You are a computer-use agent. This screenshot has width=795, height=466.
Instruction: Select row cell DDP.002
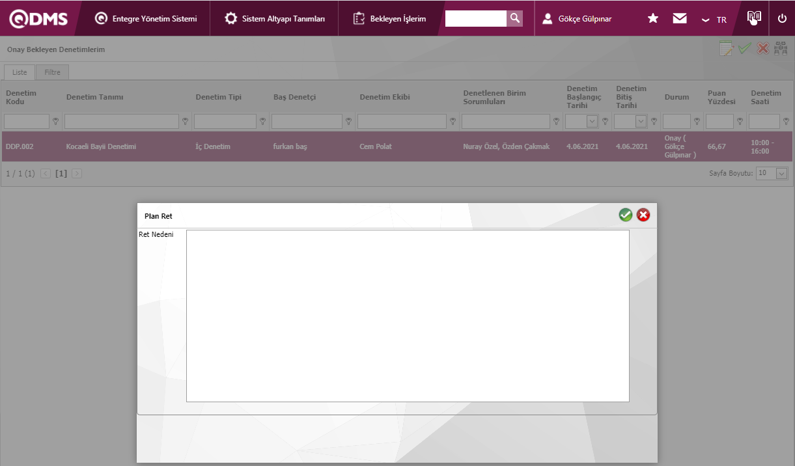pyautogui.click(x=20, y=146)
